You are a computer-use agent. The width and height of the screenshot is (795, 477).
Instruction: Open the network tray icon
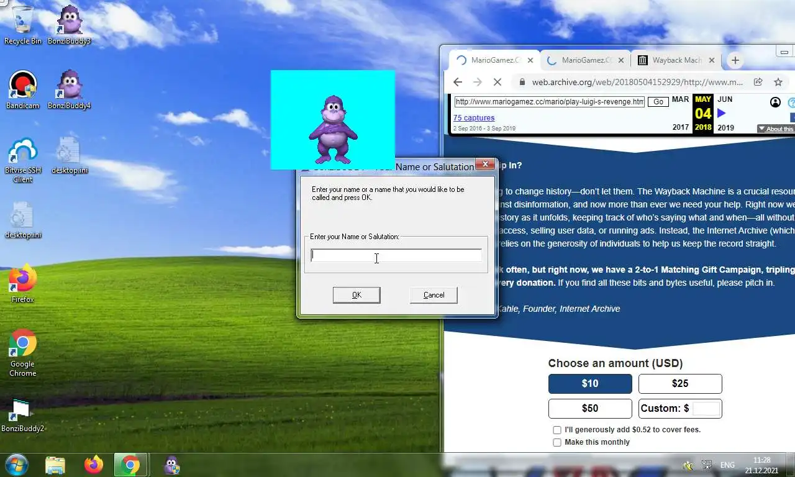[707, 465]
